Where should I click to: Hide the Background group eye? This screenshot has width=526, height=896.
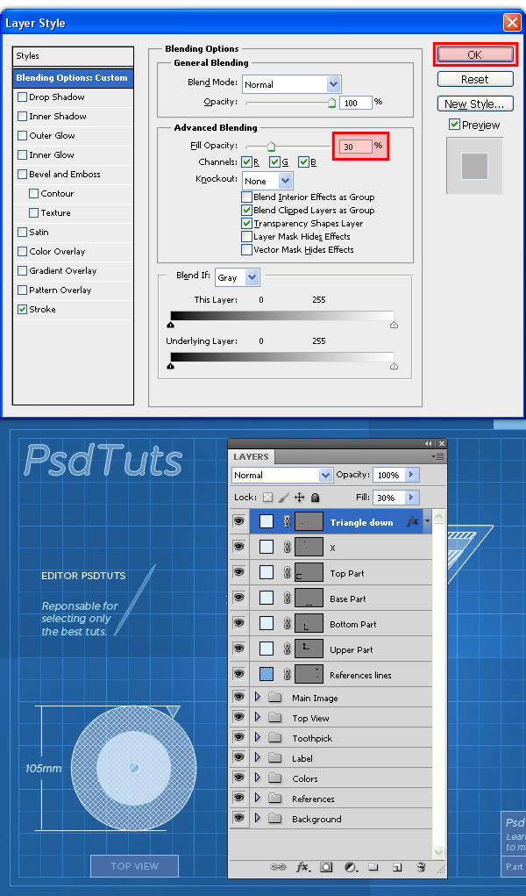point(239,818)
